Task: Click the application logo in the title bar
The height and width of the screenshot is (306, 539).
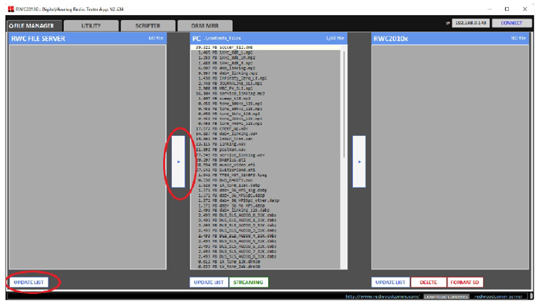Action: click(11, 9)
